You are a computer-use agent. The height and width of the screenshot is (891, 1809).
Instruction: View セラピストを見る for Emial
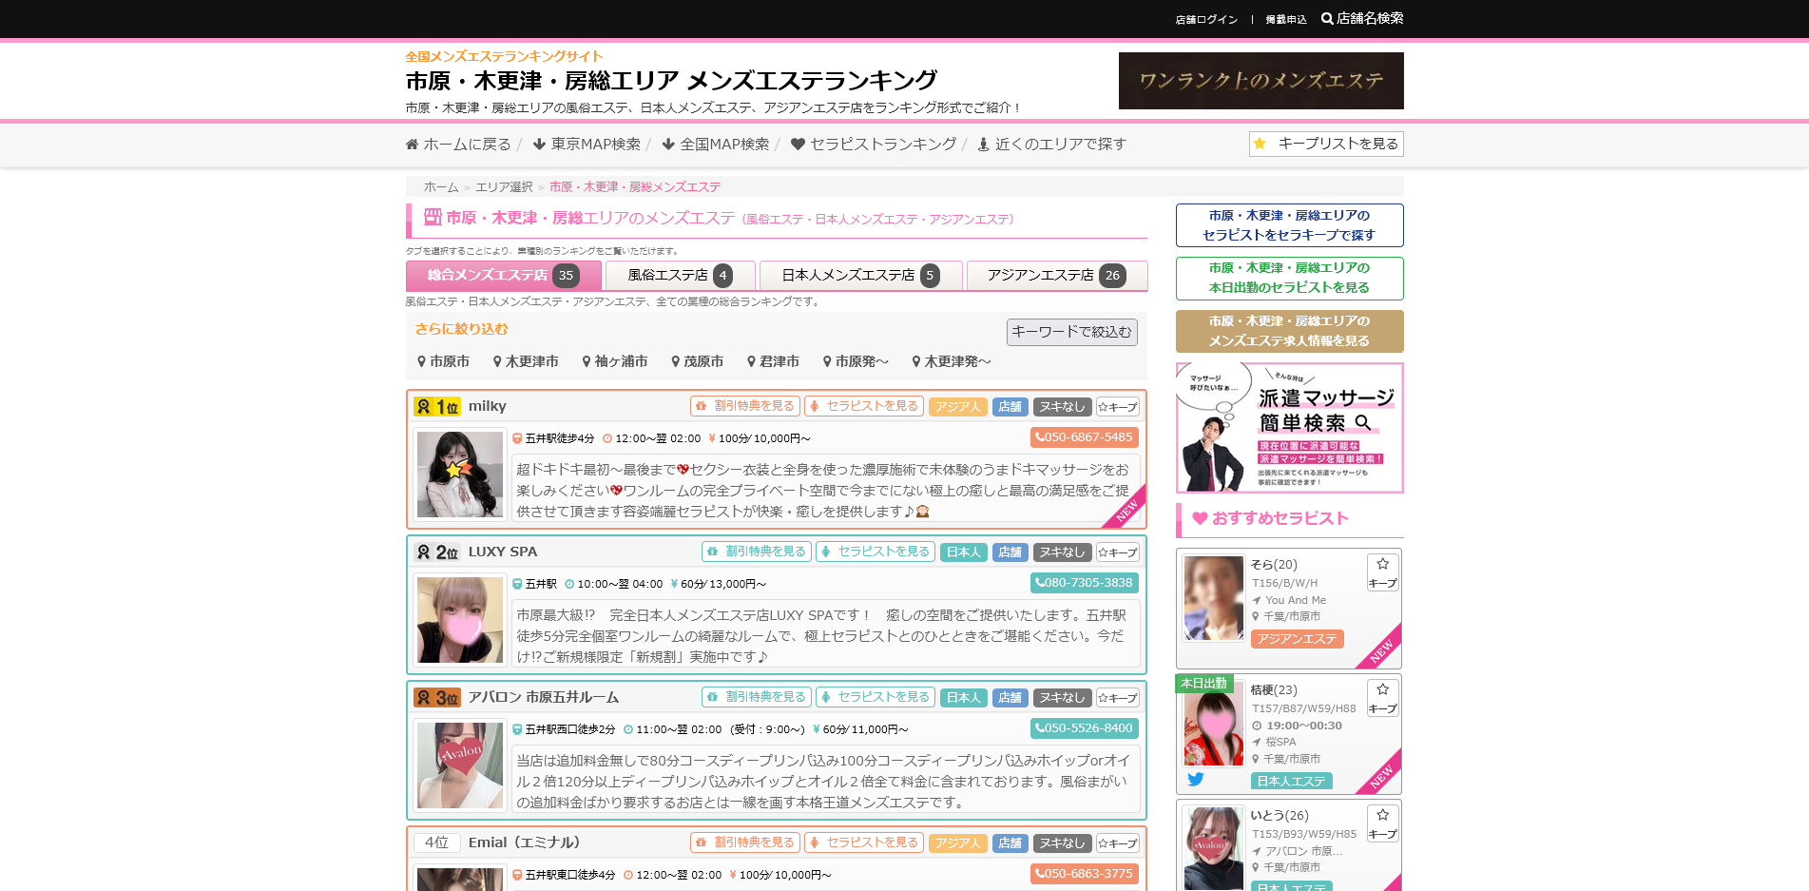point(864,843)
